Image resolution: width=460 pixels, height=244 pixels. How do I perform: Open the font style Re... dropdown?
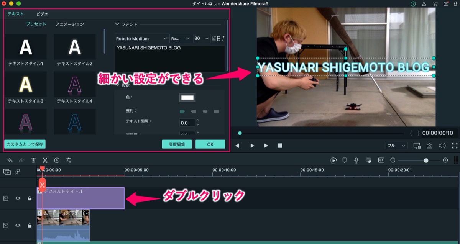tap(181, 39)
